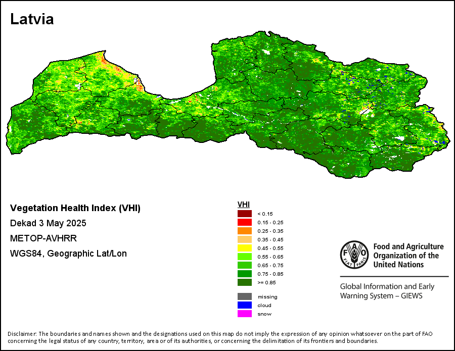This screenshot has height=351, width=455.
Task: Click the gray missing legend swatch
Action: [x=245, y=296]
